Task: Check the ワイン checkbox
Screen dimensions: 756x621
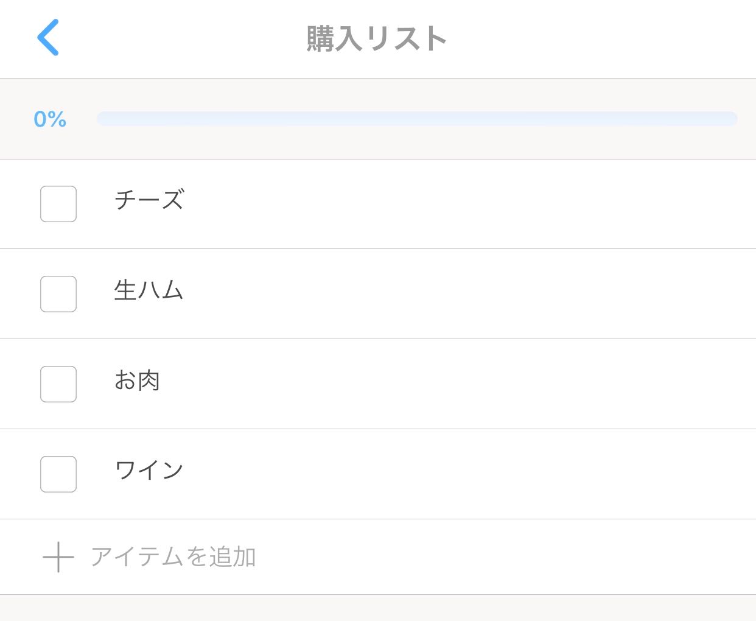Action: [x=58, y=474]
